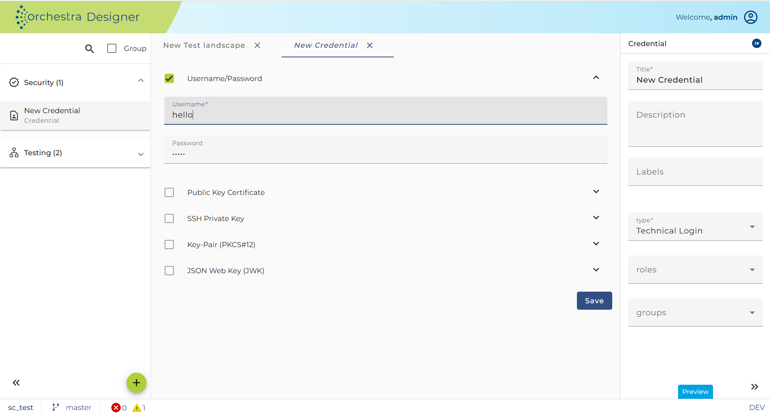Image resolution: width=770 pixels, height=414 pixels.
Task: Enable the SSH Private Key checkbox
Action: (169, 219)
